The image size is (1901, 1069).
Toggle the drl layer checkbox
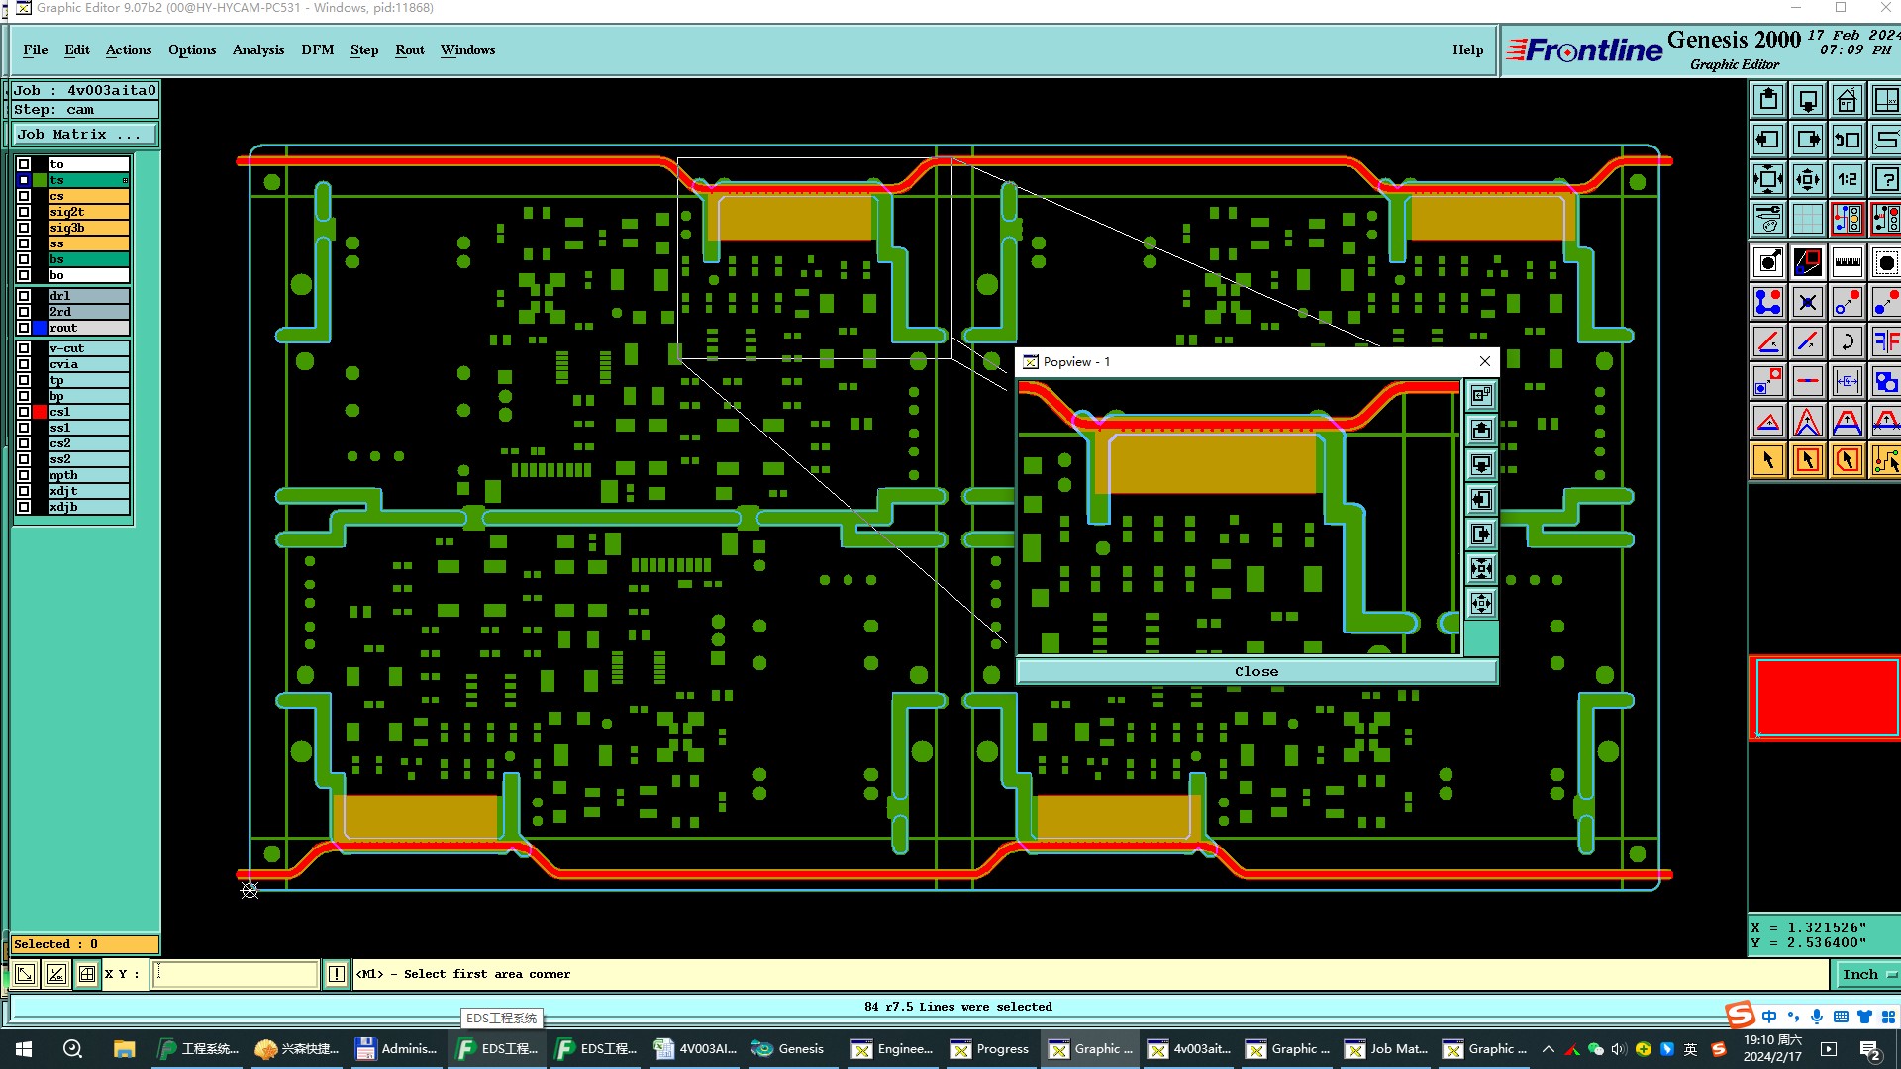pyautogui.click(x=24, y=296)
